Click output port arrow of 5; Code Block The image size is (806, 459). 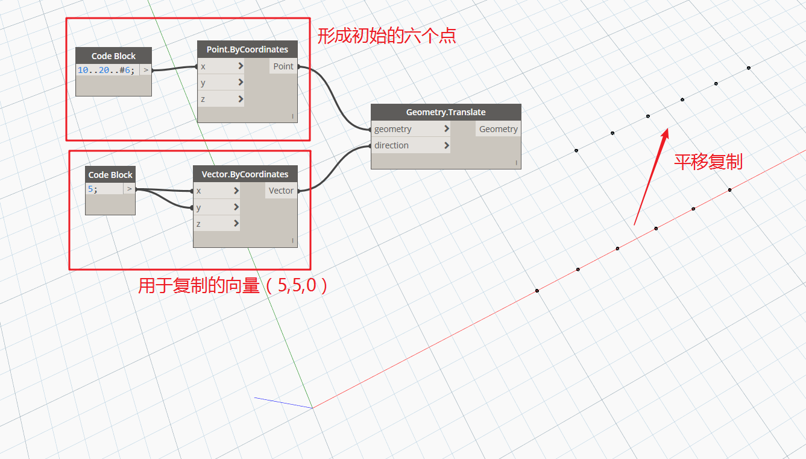(129, 189)
